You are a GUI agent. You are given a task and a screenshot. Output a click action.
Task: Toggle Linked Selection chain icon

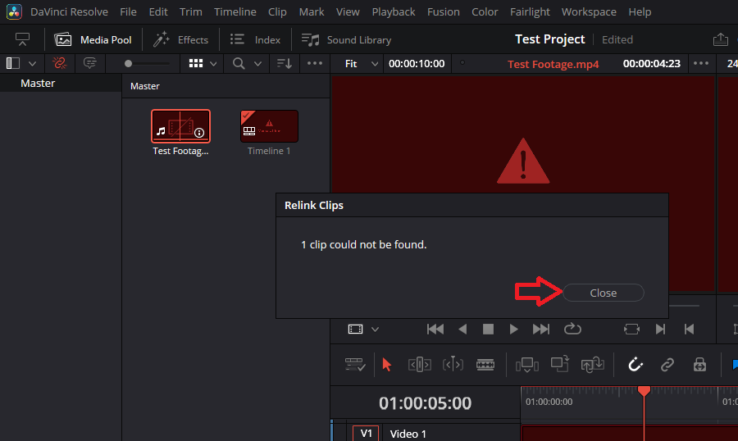coord(667,365)
